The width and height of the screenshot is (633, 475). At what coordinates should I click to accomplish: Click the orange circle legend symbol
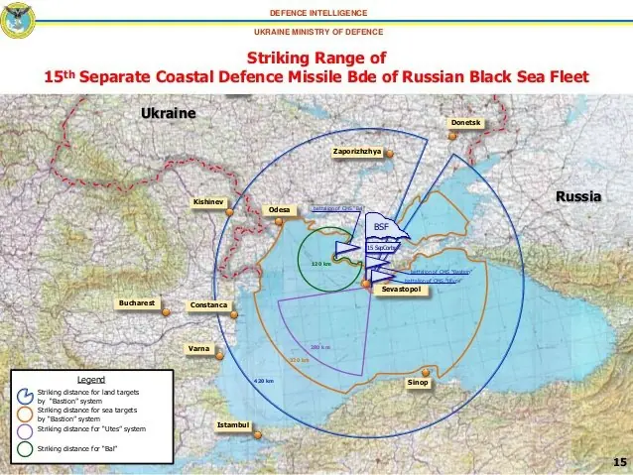point(25,415)
